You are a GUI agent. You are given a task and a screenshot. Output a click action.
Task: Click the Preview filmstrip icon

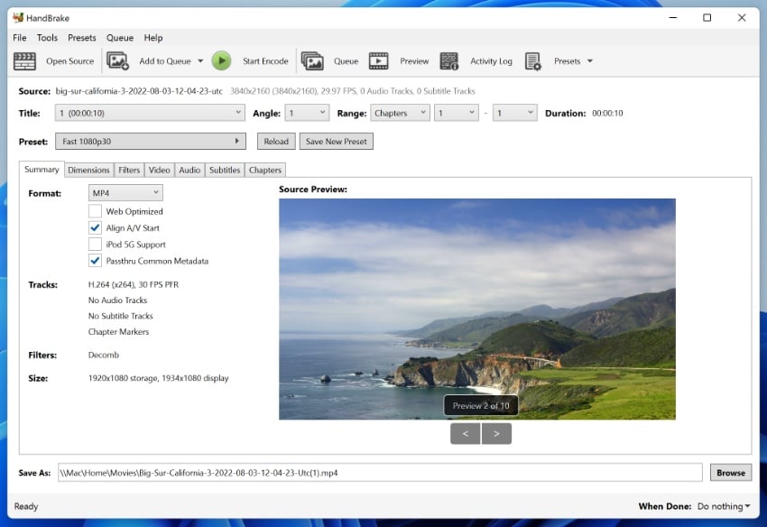tap(379, 61)
